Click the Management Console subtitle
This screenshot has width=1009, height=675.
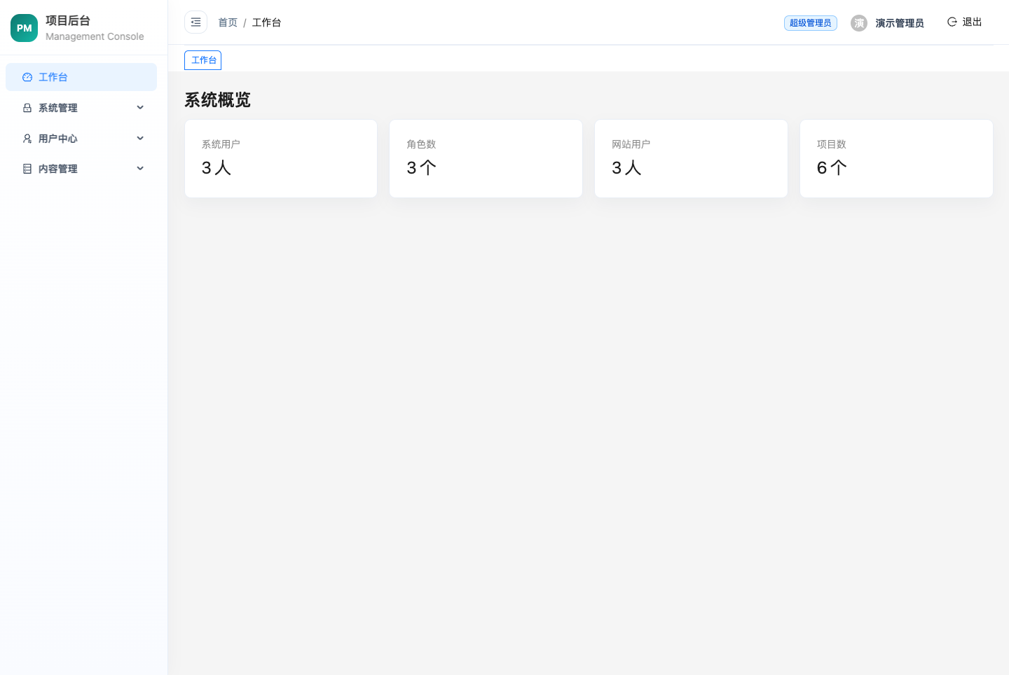point(95,36)
